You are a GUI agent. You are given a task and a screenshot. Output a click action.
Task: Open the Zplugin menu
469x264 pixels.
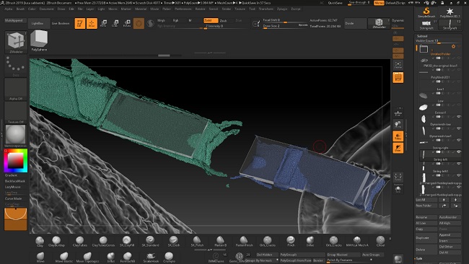coord(282,9)
